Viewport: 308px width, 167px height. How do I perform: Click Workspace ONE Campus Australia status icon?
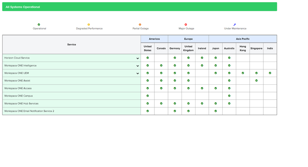click(x=229, y=96)
